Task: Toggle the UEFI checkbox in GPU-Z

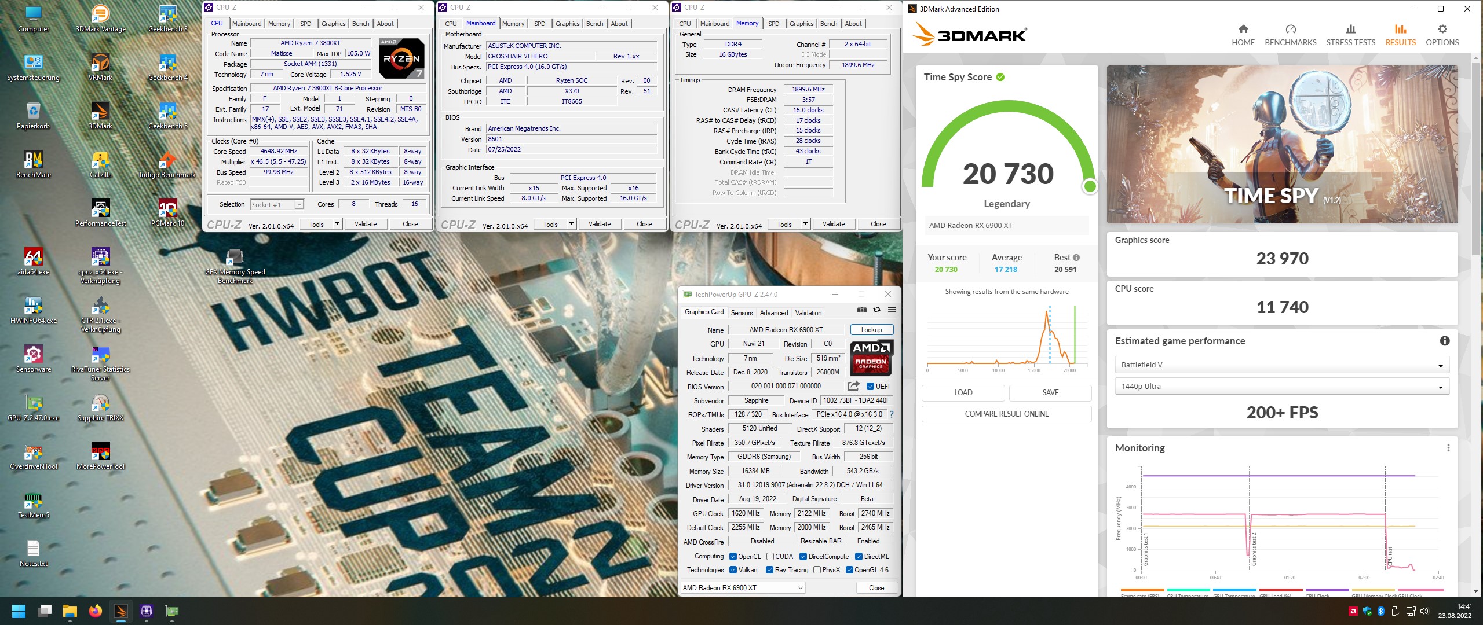Action: click(870, 387)
